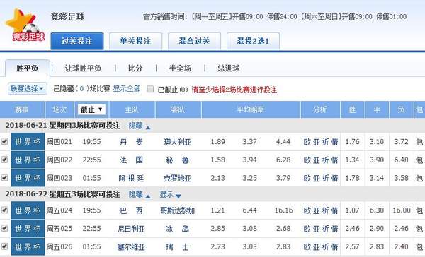Open the 过关投注 tab

pos(77,41)
